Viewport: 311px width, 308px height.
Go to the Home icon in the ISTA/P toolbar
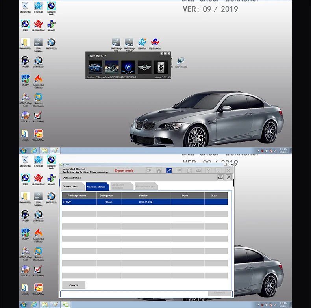tap(159, 170)
